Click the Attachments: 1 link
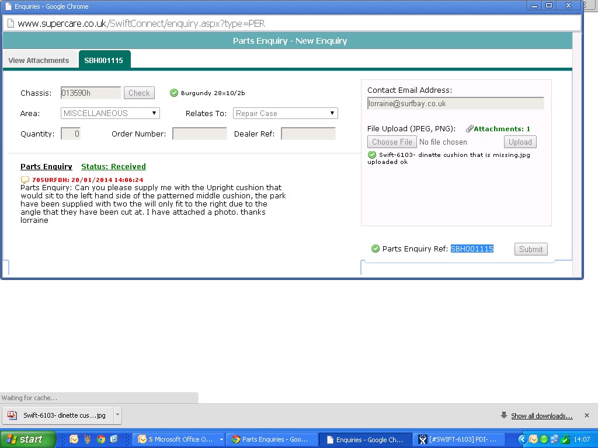598x448 pixels. [x=502, y=129]
